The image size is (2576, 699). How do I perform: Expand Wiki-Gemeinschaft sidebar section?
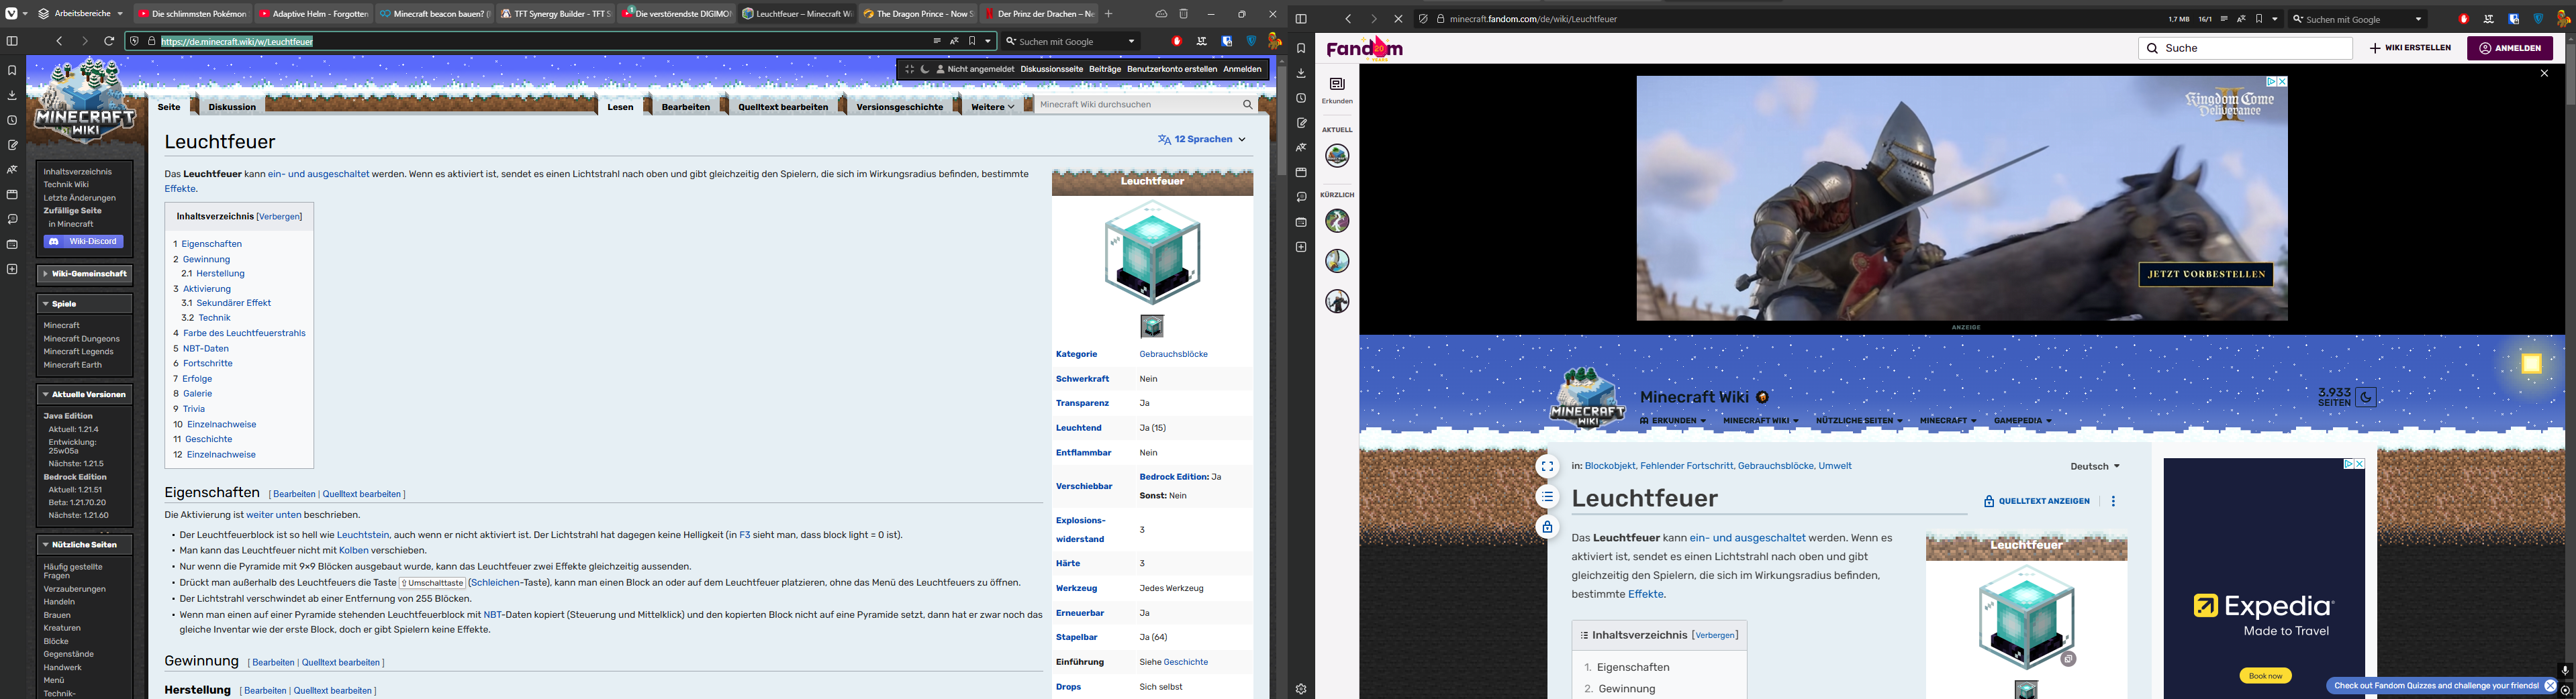click(x=84, y=274)
